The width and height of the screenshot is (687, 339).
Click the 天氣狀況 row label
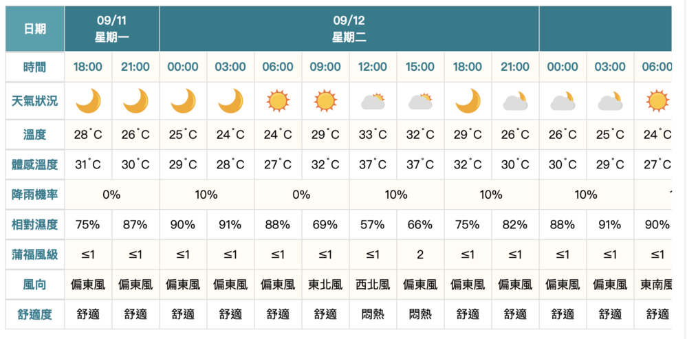pos(35,101)
